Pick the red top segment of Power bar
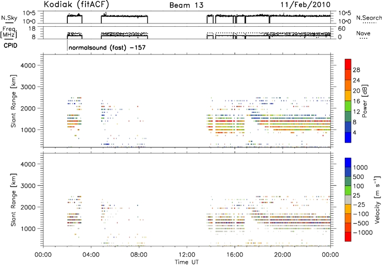Screen dimensions: 382x265 tap(348, 64)
